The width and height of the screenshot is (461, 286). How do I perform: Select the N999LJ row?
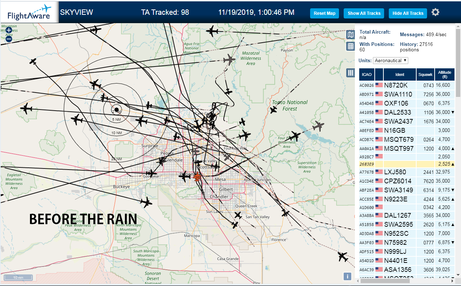pyautogui.click(x=407, y=252)
